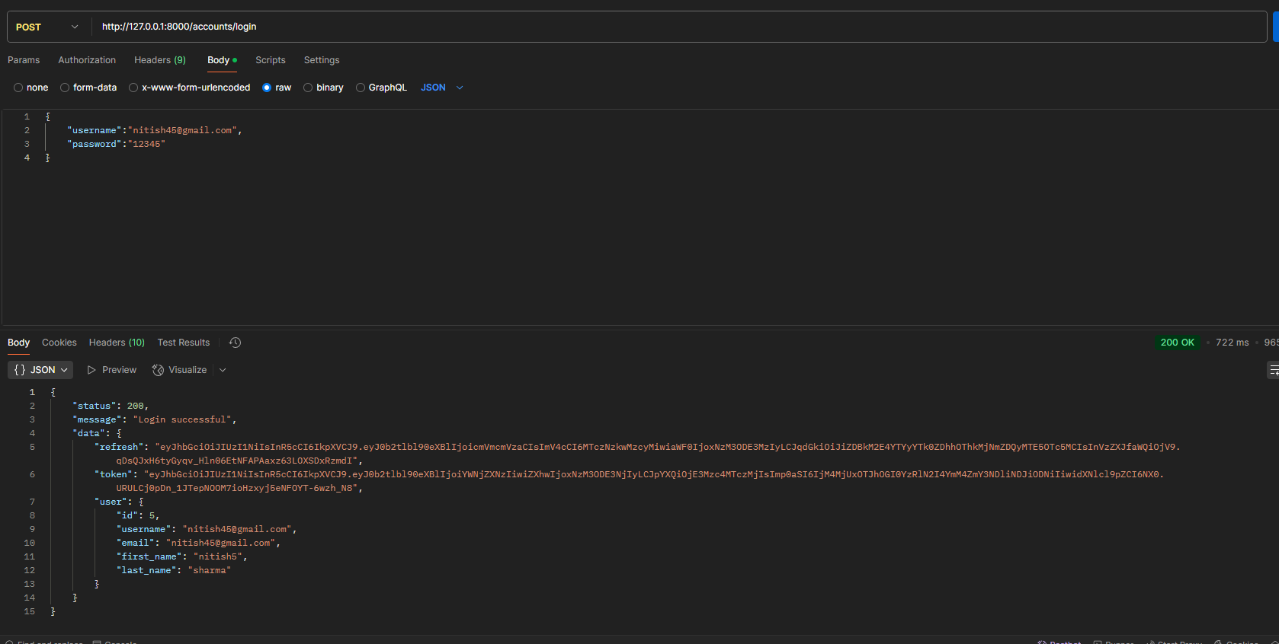Viewport: 1279px width, 644px height.
Task: Click the "Login successful" message line
Action: pyautogui.click(x=155, y=419)
